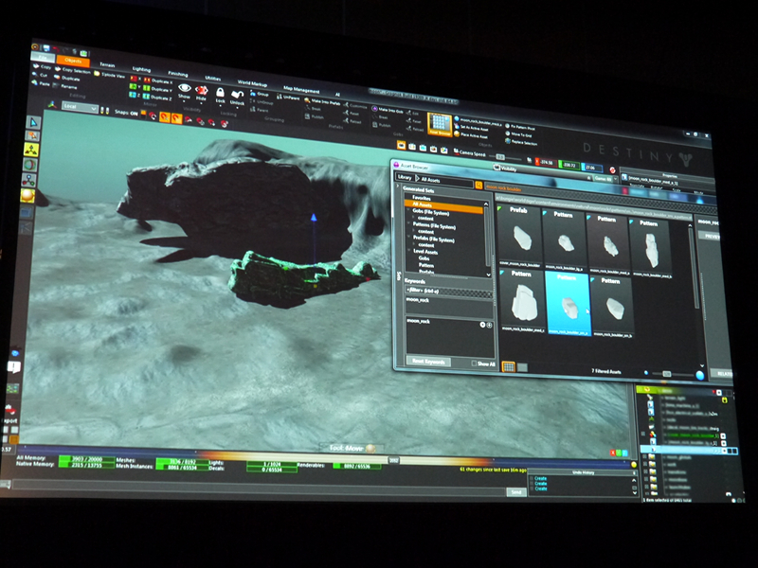Image resolution: width=758 pixels, height=568 pixels.
Task: Click UnParent in the Grouping section
Action: click(x=288, y=98)
